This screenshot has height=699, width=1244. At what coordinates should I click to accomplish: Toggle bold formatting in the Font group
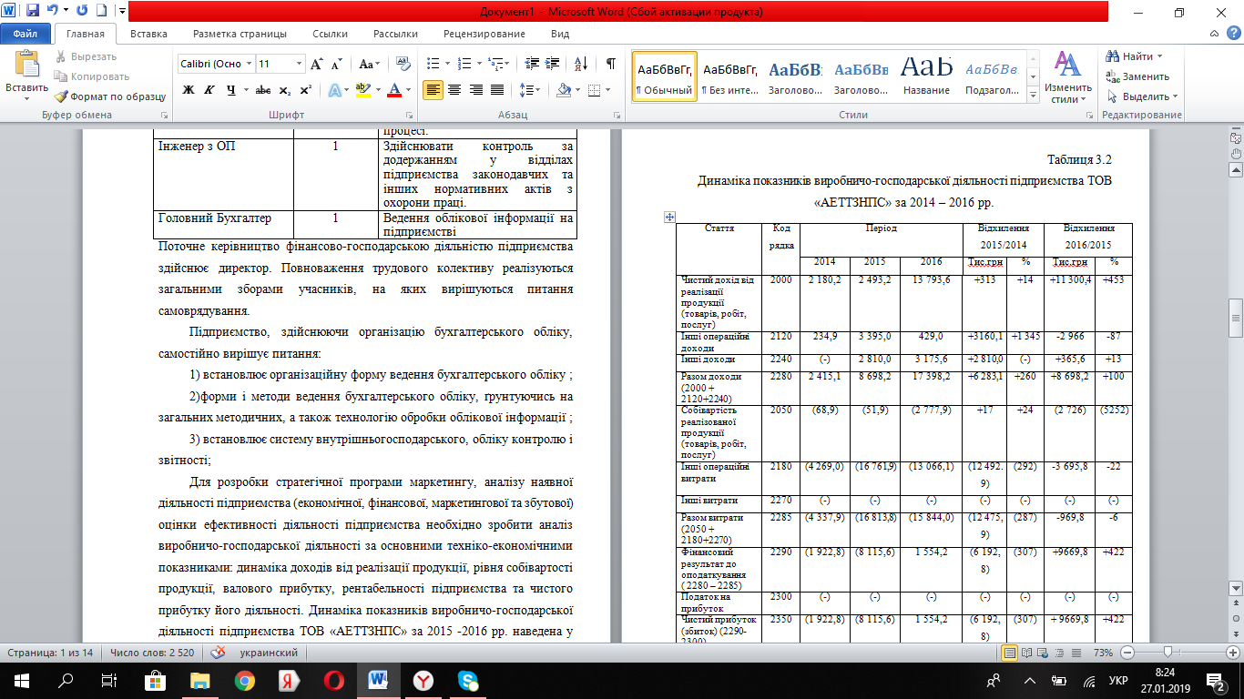coord(189,88)
